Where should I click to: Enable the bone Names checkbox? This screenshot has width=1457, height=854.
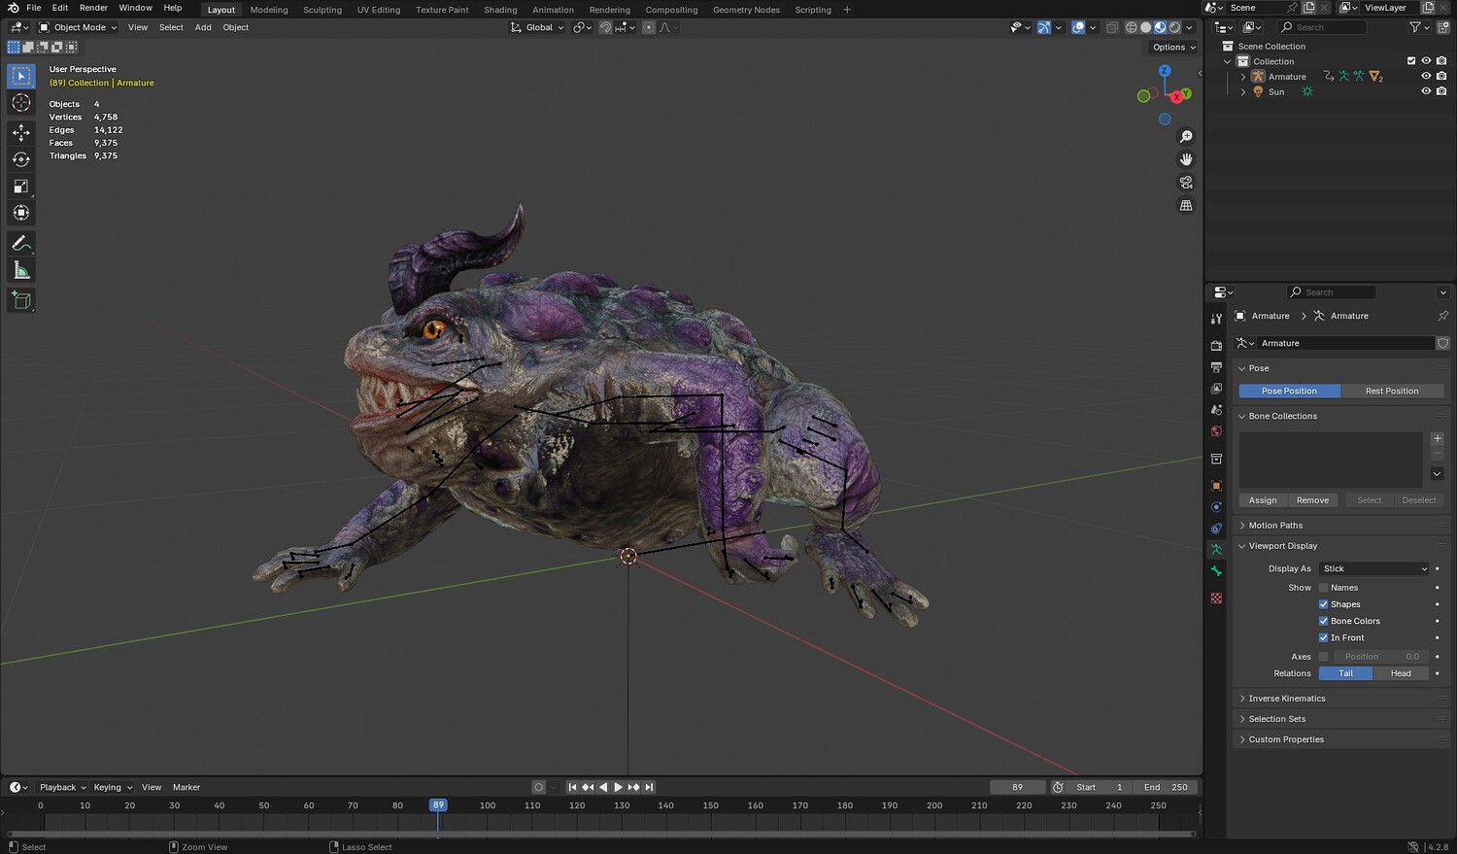tap(1323, 588)
